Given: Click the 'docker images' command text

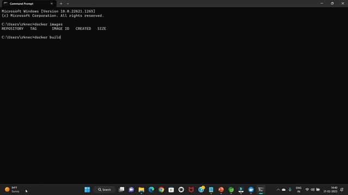Looking at the screenshot, I should [48, 24].
